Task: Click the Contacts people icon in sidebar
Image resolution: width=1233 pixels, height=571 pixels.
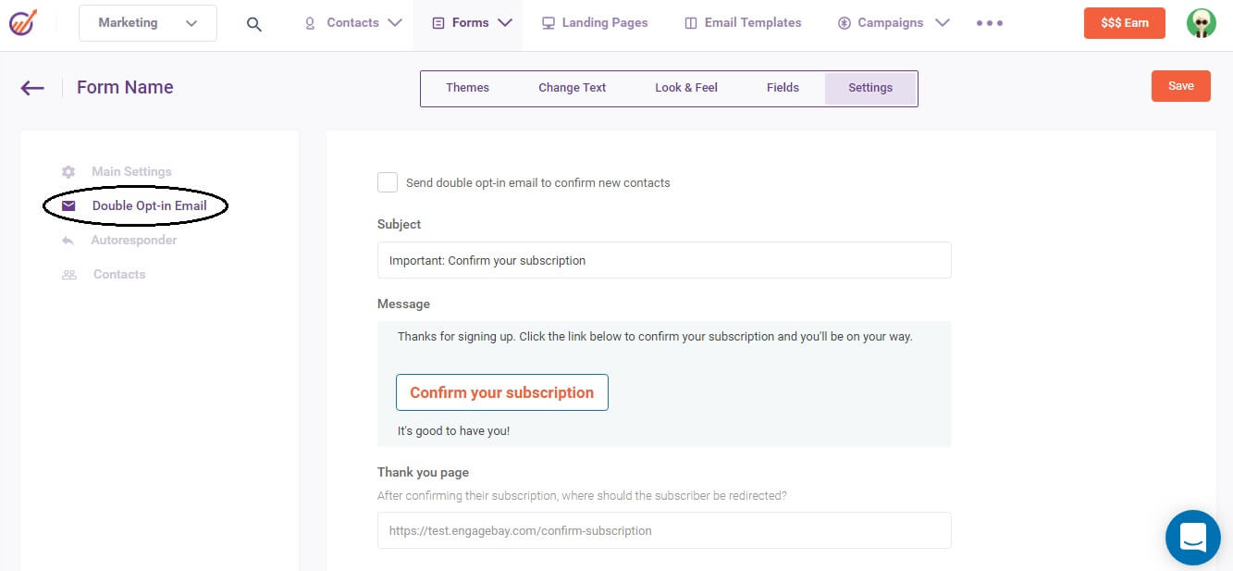Action: point(69,275)
